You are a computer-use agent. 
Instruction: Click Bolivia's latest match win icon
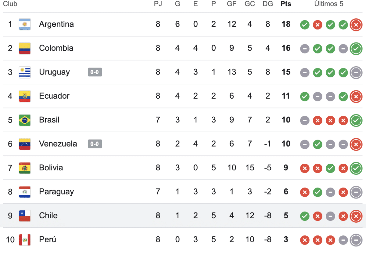[x=356, y=168]
